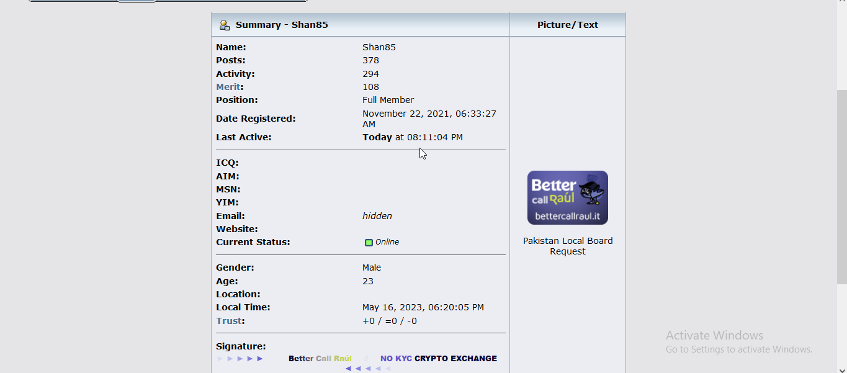Click the green Online status icon

click(369, 243)
